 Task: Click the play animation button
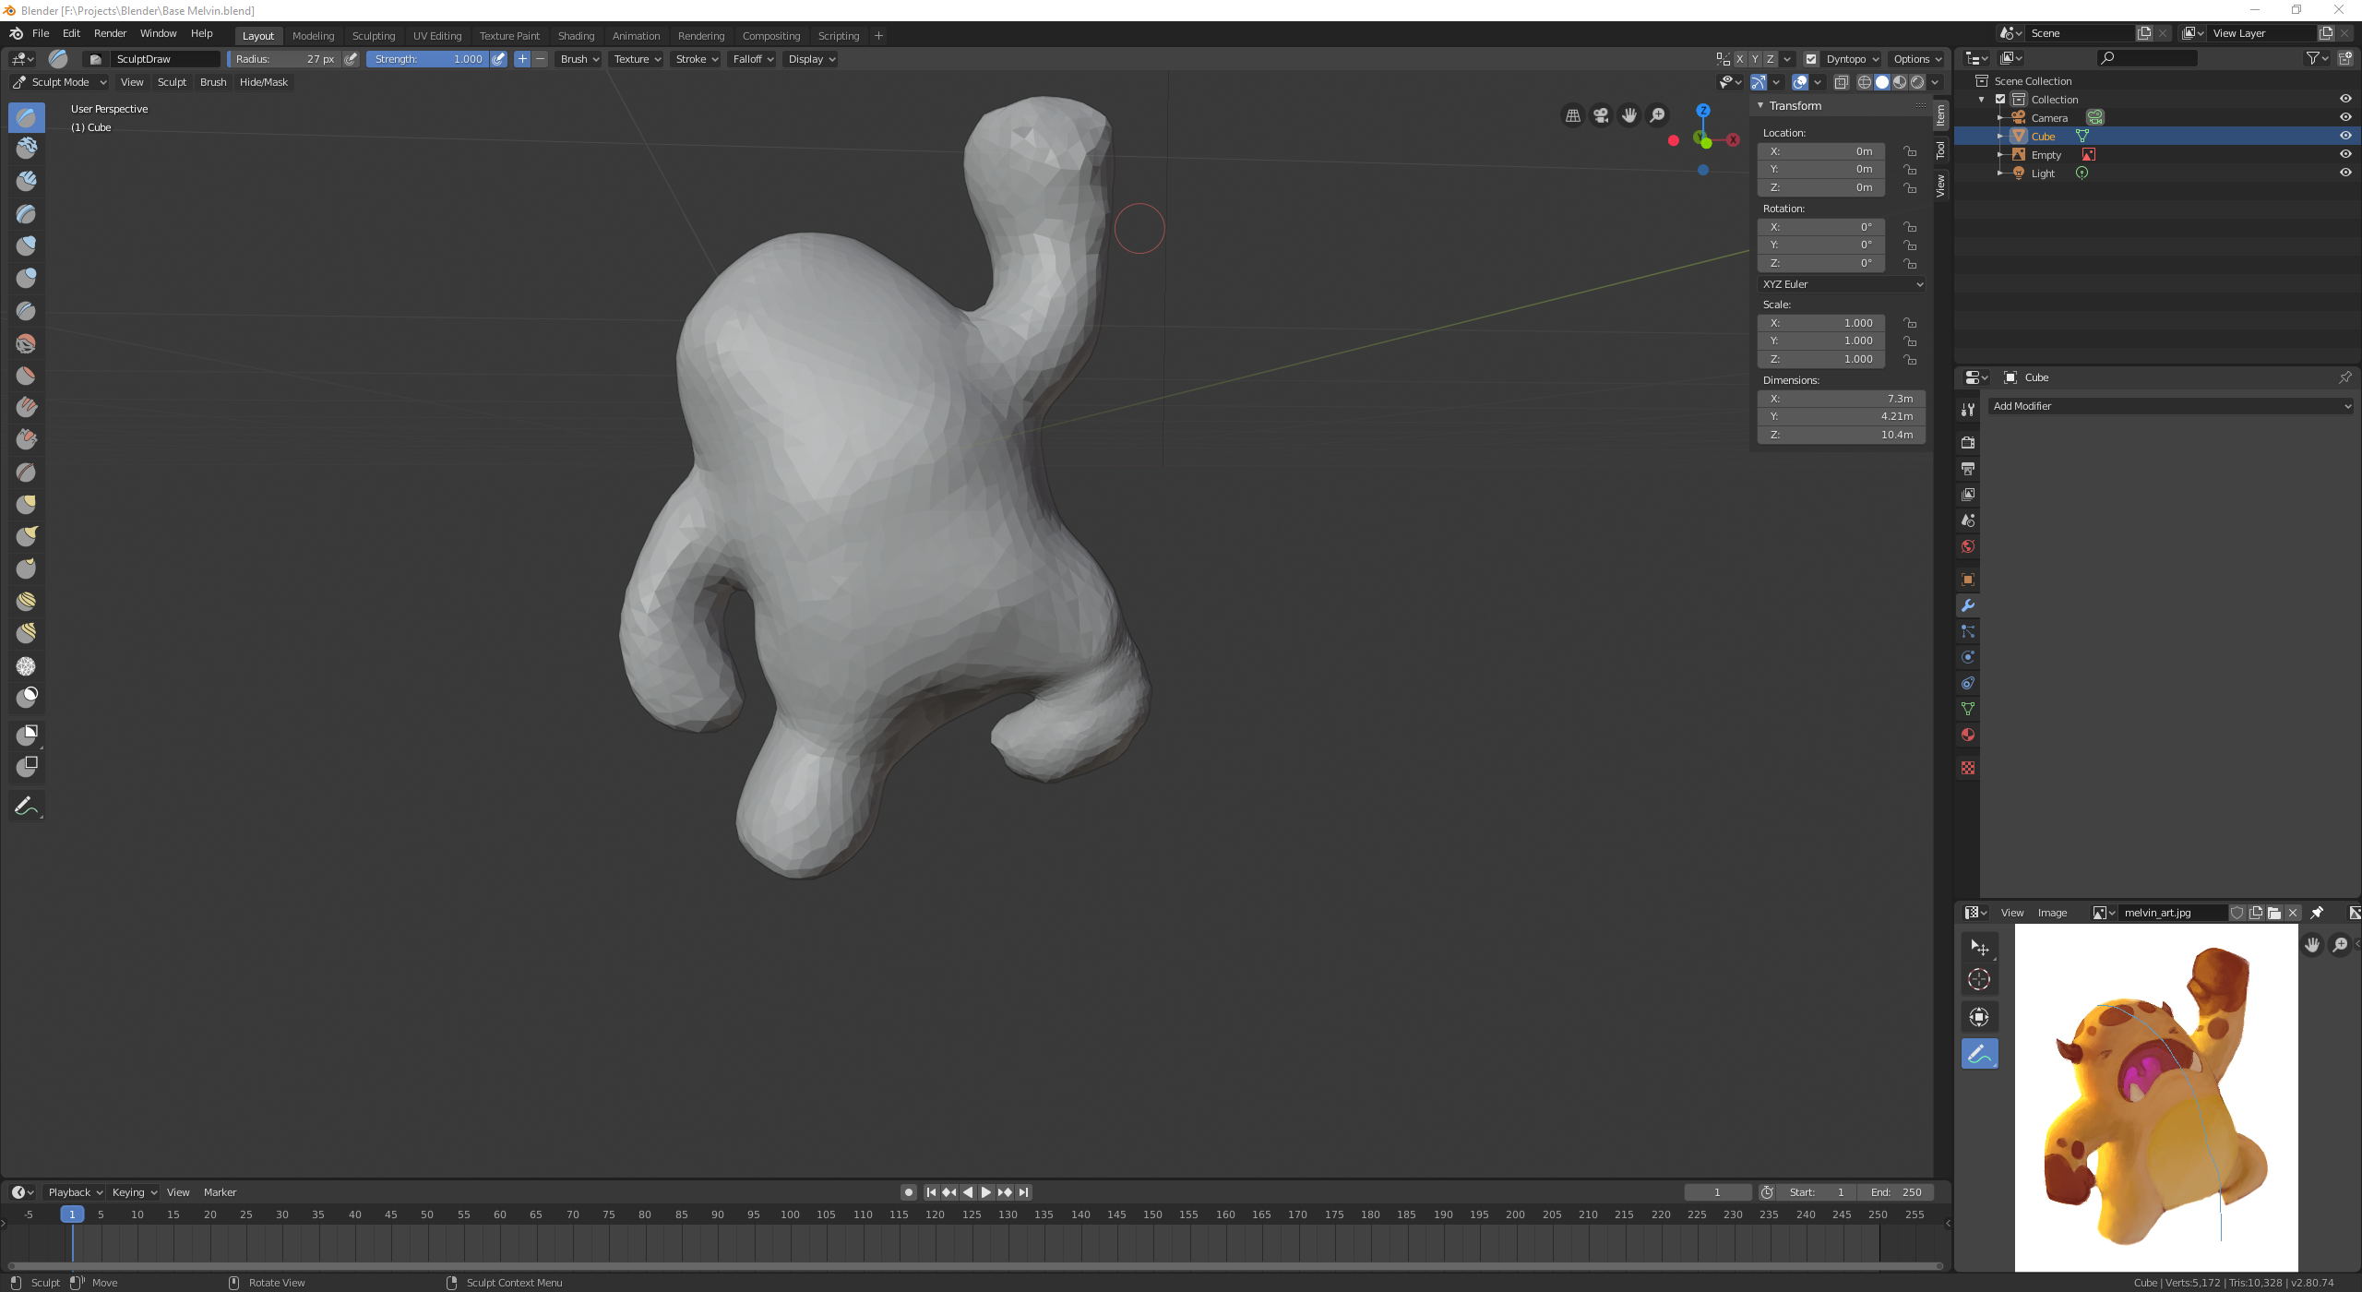pos(985,1192)
